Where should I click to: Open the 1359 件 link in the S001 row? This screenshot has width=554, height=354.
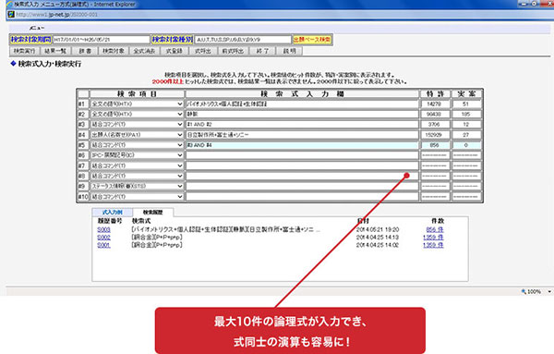(x=433, y=245)
